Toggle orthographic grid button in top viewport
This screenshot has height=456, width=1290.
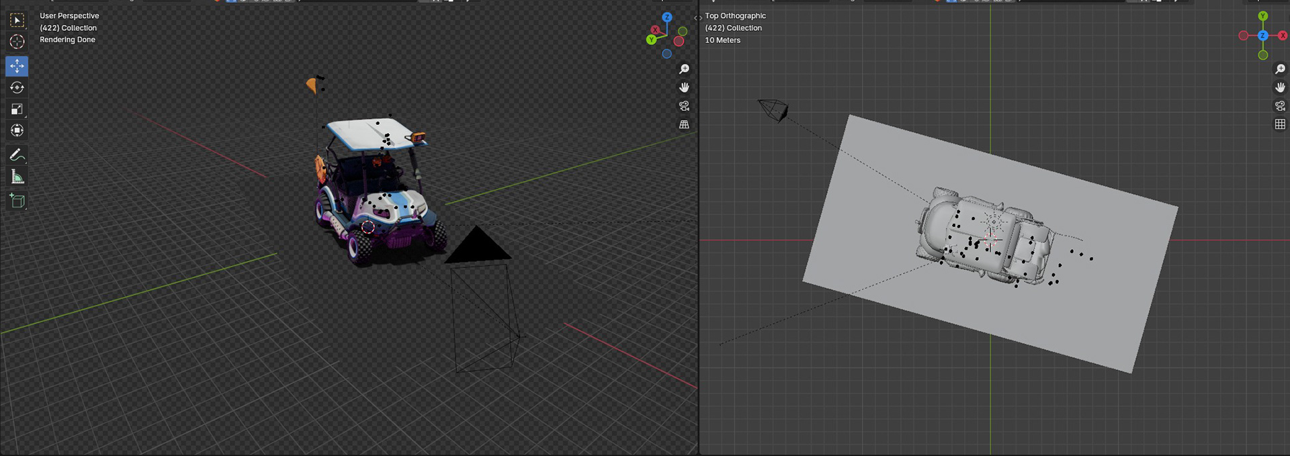1280,124
